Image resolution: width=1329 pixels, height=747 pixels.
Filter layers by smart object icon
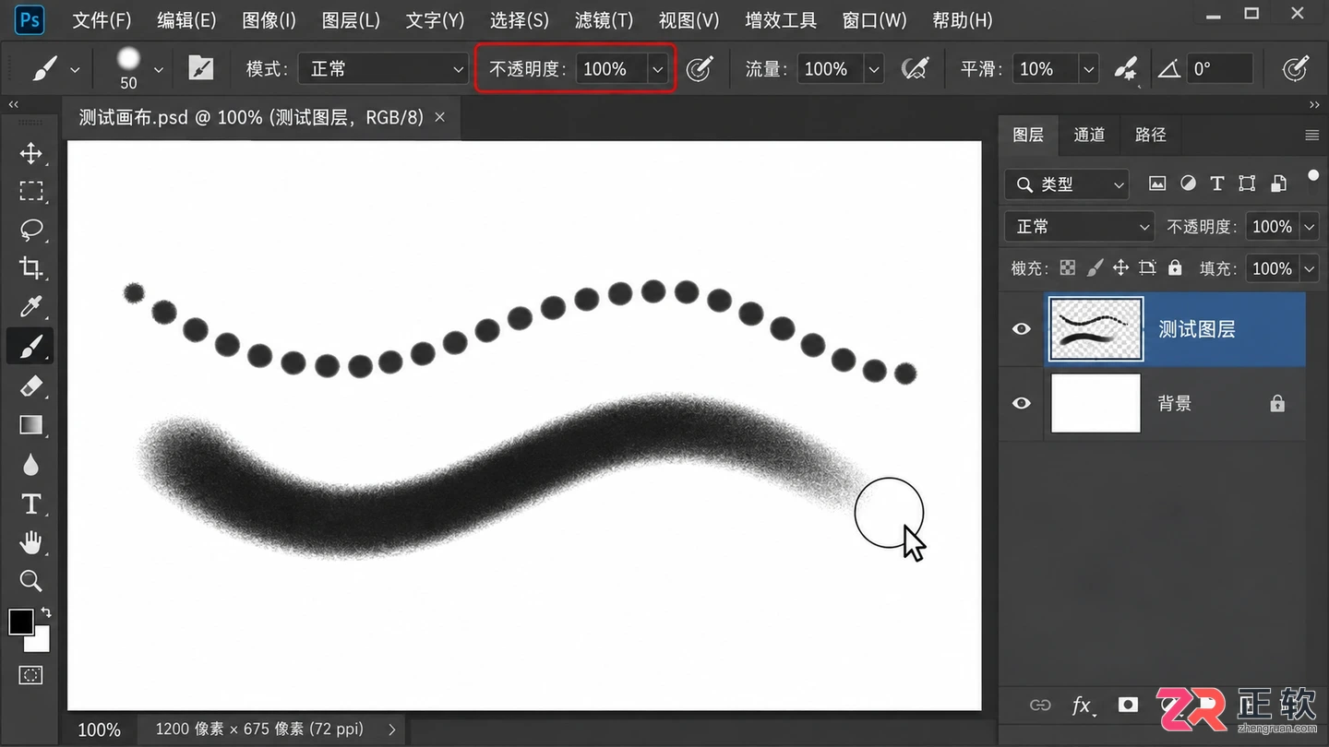tap(1278, 184)
